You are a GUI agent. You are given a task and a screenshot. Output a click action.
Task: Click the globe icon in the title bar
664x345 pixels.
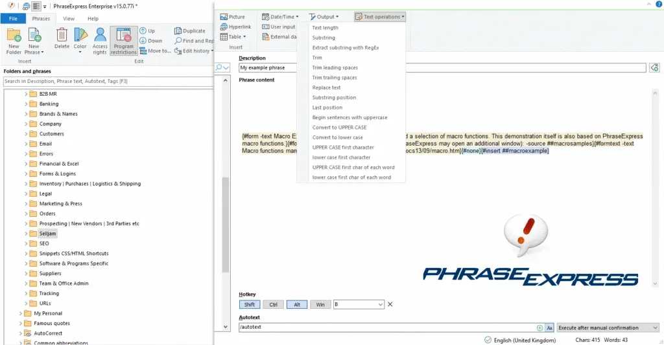[x=26, y=6]
